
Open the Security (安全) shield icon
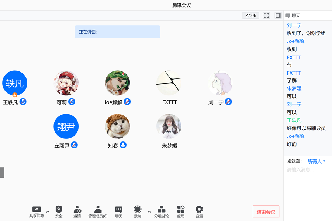tap(59, 210)
